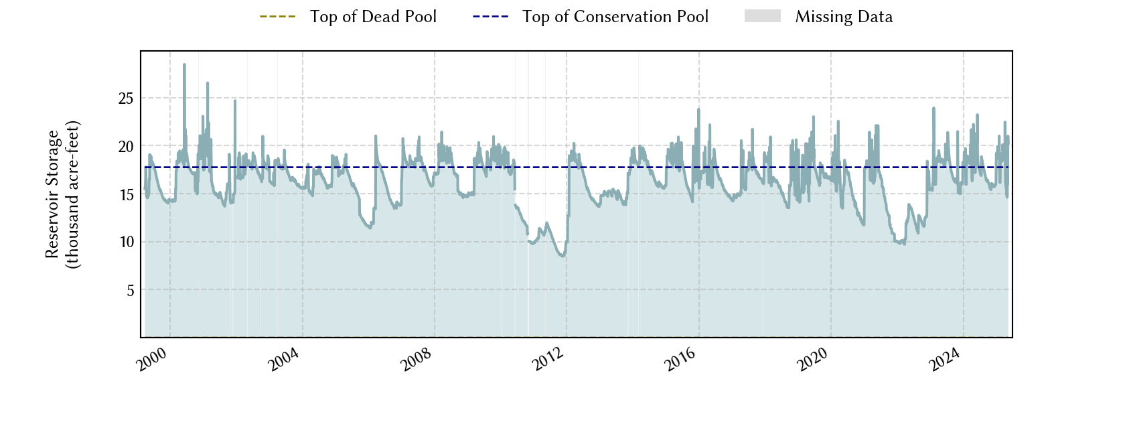Click the 25 y-axis tick label
Screen dimensions: 1125x422
tap(126, 98)
